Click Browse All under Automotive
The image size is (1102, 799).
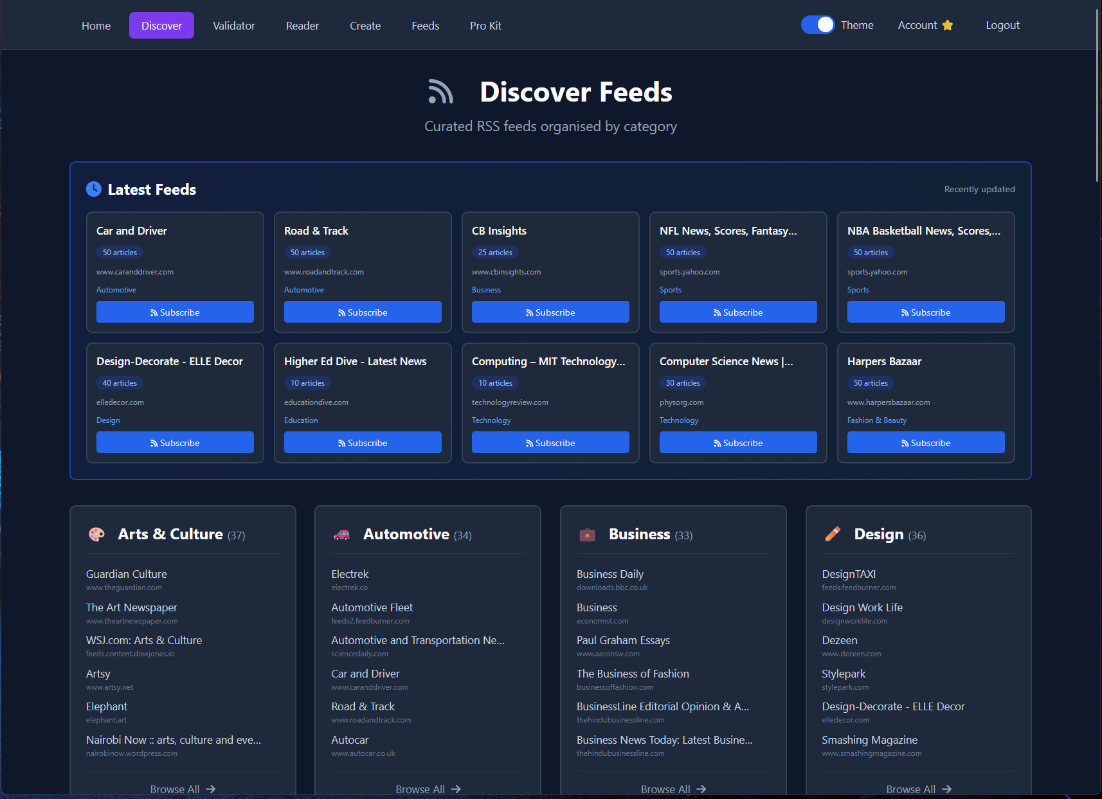428,789
